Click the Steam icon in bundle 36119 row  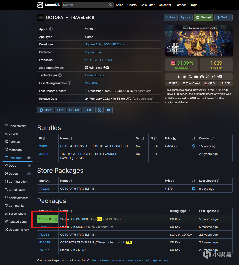coord(193,146)
